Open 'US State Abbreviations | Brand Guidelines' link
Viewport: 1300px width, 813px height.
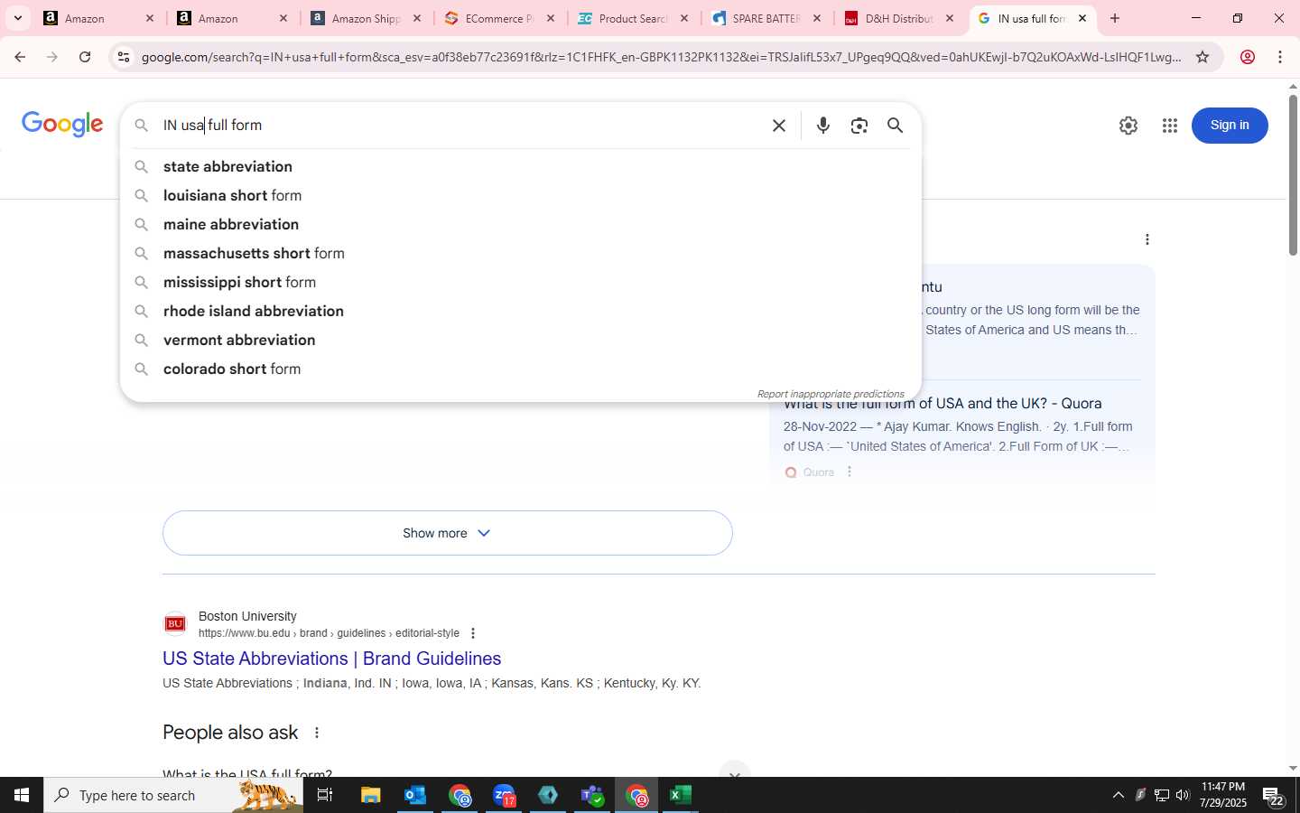click(x=332, y=659)
